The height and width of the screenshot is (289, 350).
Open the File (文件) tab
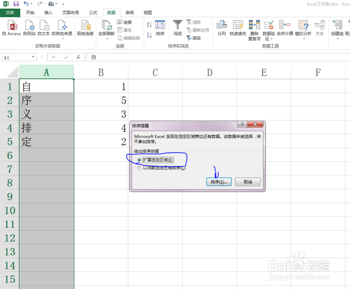(10, 13)
